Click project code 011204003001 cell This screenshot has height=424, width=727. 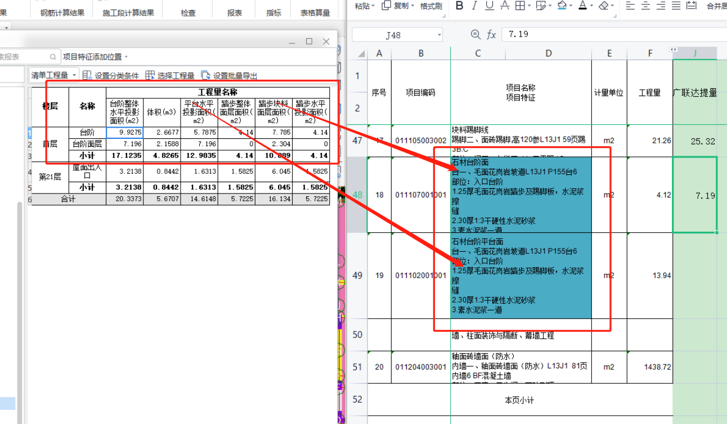pyautogui.click(x=421, y=367)
